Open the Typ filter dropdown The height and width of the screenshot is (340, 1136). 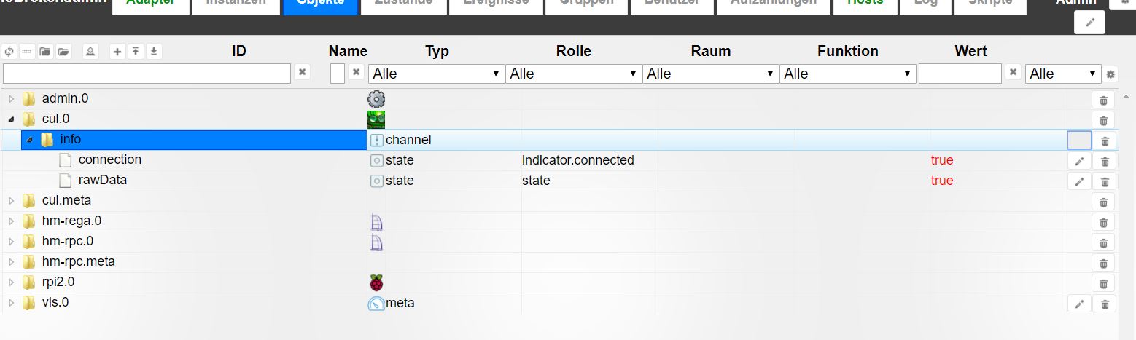(436, 74)
